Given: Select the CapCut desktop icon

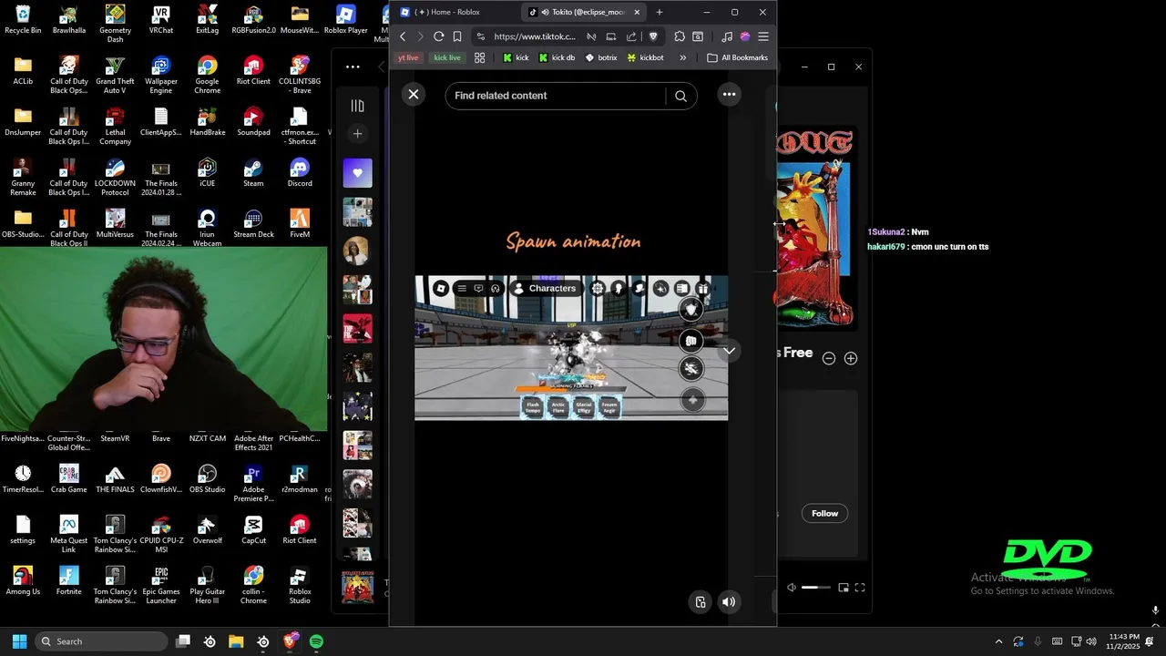Looking at the screenshot, I should point(253,530).
